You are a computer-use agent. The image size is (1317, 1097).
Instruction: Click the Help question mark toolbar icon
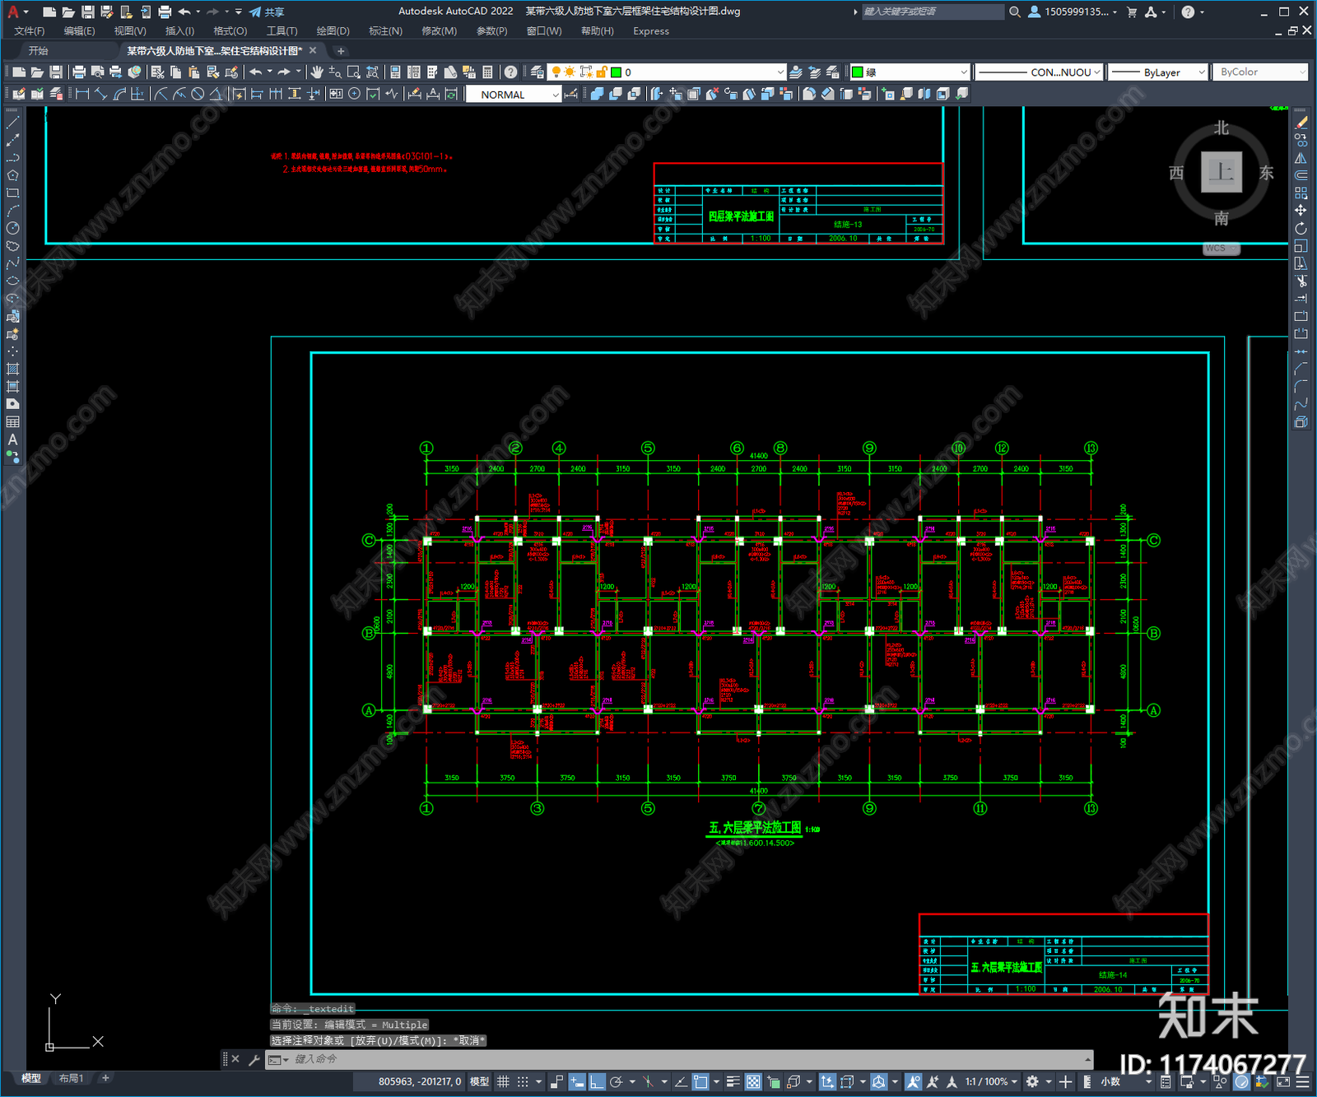tap(510, 72)
